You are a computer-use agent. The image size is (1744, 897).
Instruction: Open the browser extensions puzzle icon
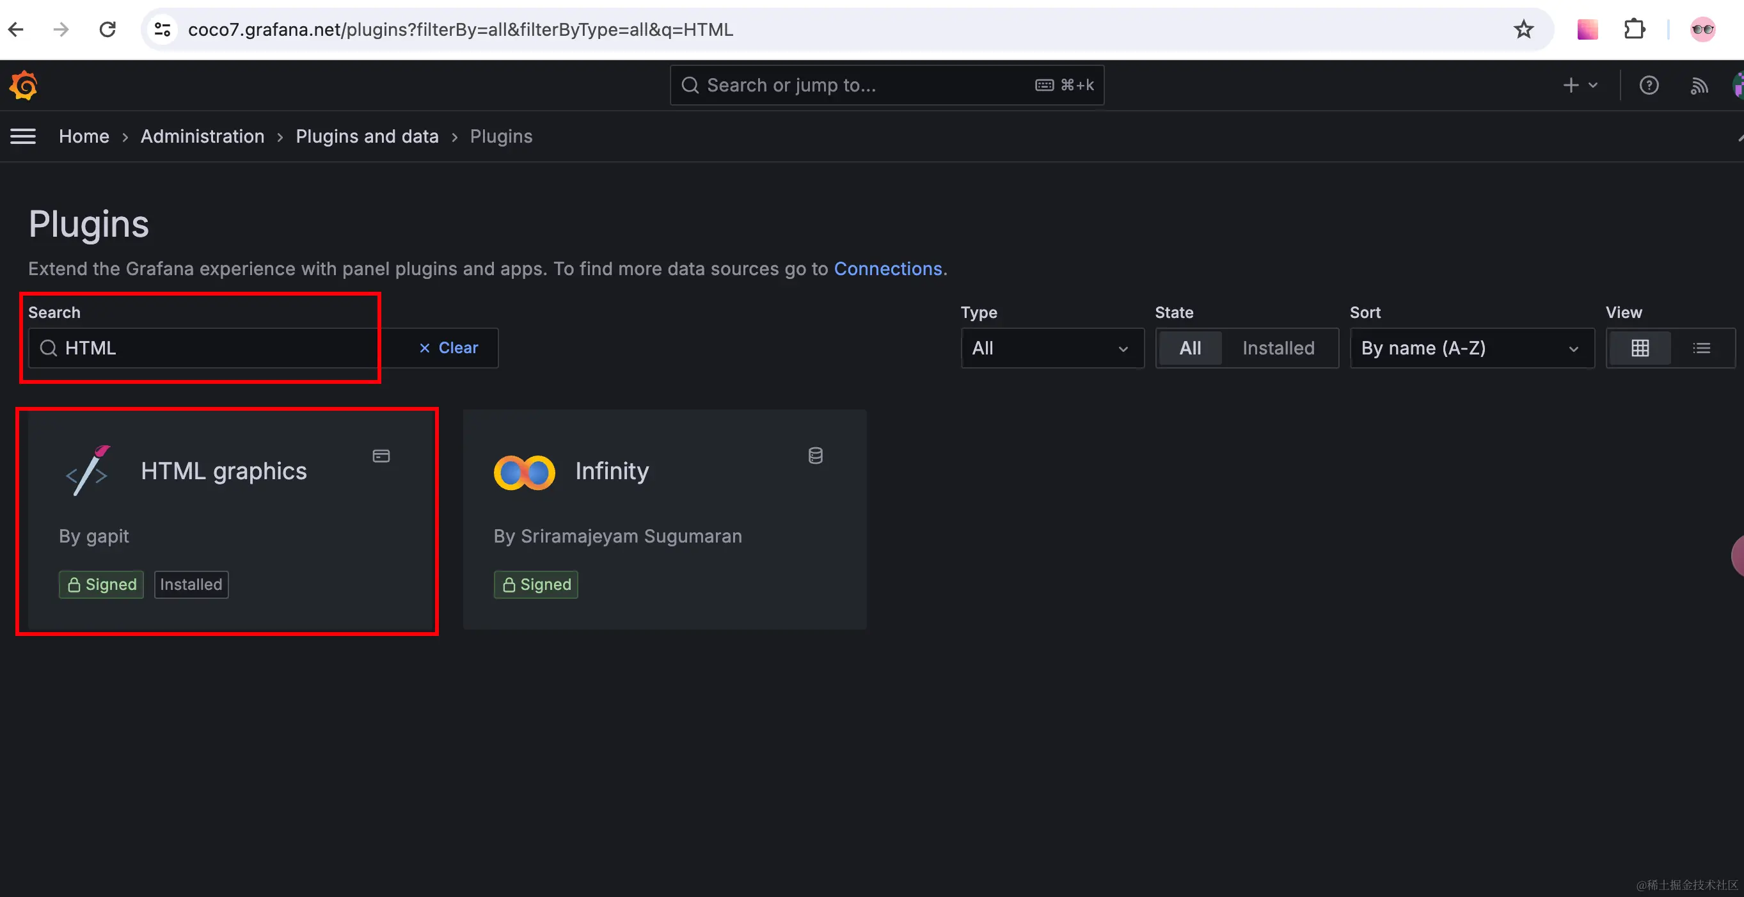click(x=1635, y=29)
